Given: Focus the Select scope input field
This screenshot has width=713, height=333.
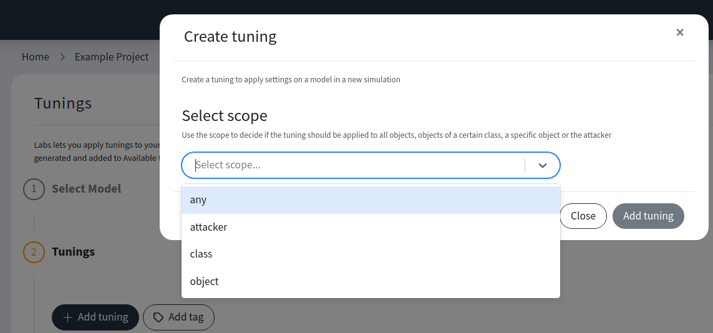Looking at the screenshot, I should click(x=356, y=165).
